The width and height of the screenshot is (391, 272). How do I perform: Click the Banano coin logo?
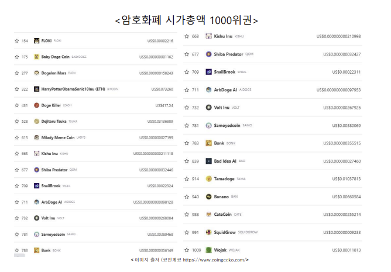click(x=209, y=197)
